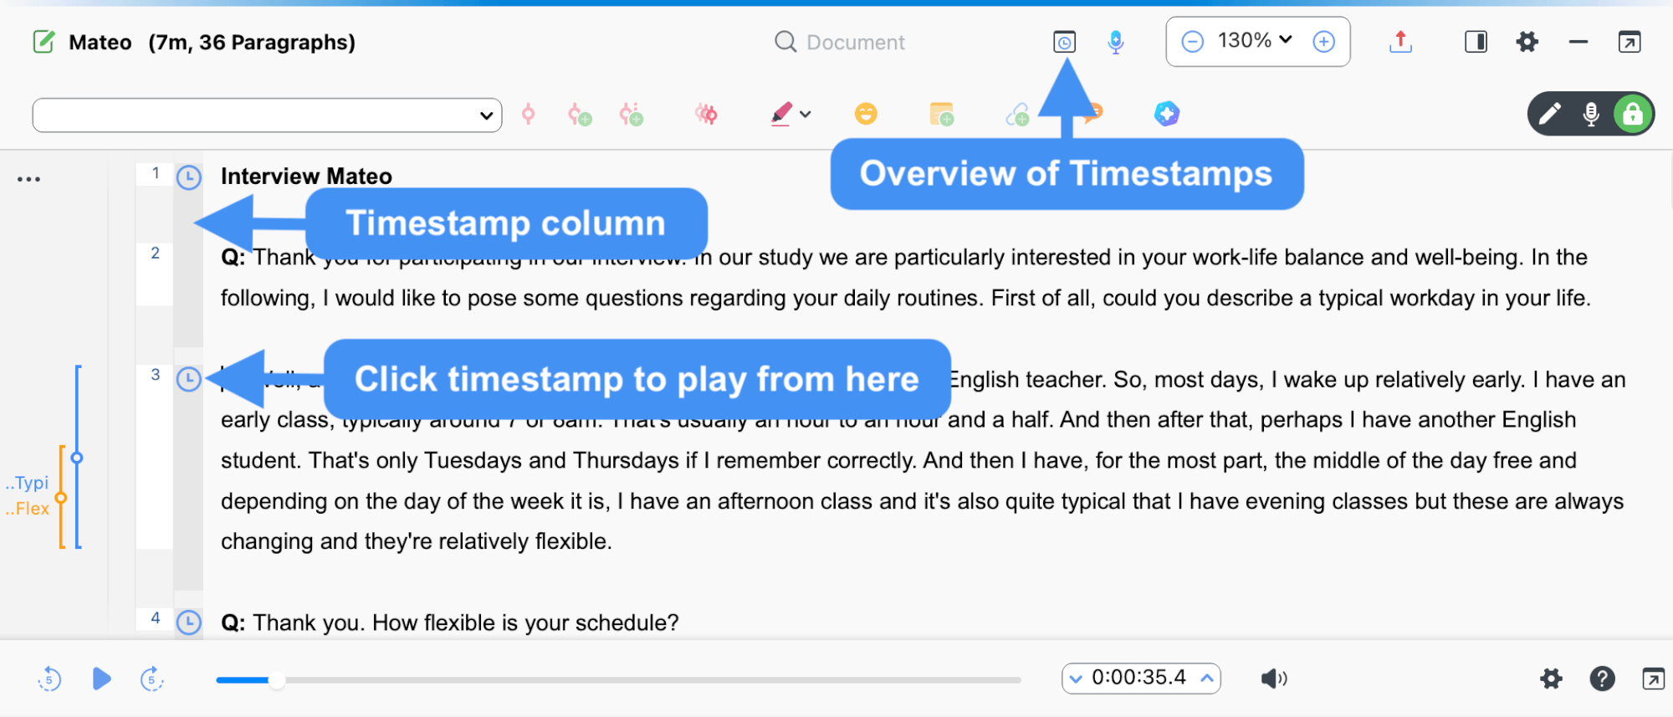Apply the pink highlighter color coding
1673x717 pixels.
[781, 114]
